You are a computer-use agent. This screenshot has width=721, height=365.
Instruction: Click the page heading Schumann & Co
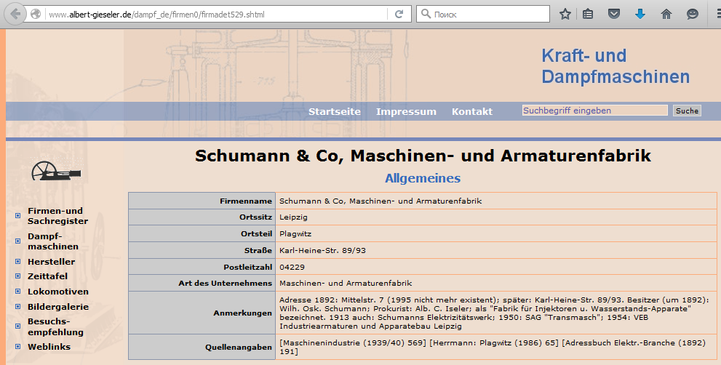pyautogui.click(x=423, y=156)
